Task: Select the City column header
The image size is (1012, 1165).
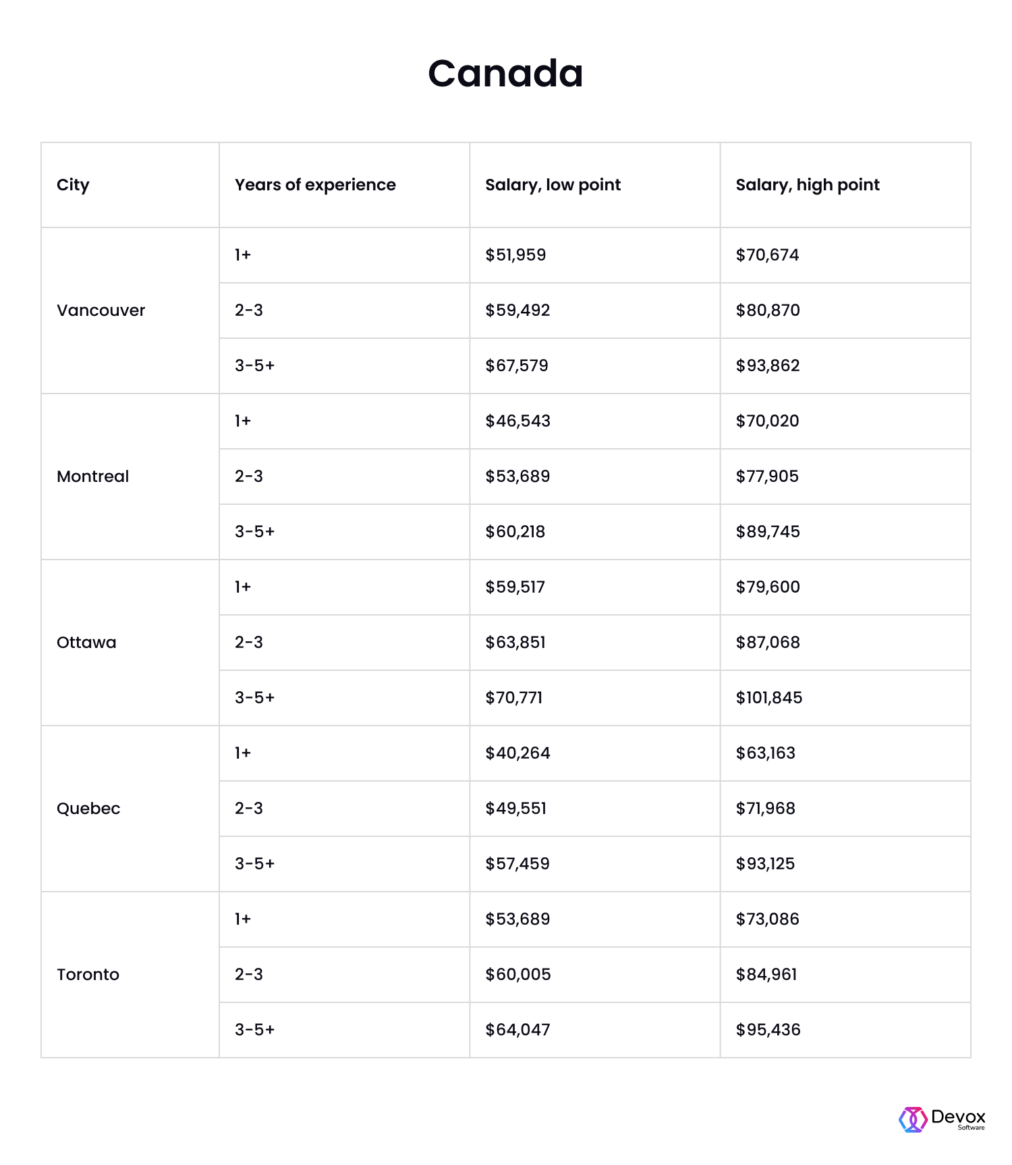Action: (x=73, y=185)
